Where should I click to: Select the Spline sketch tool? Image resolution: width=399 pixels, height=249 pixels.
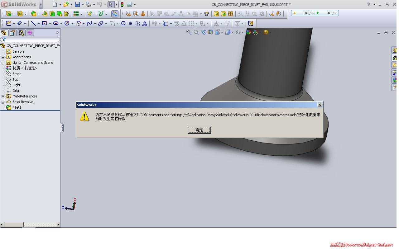[89, 23]
